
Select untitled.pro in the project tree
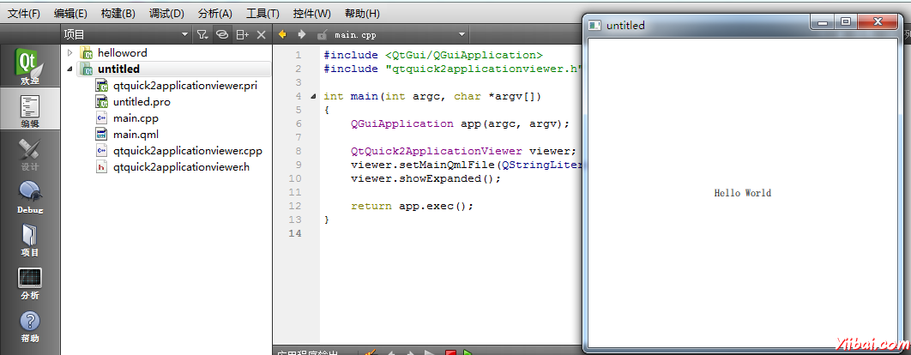pyautogui.click(x=142, y=101)
